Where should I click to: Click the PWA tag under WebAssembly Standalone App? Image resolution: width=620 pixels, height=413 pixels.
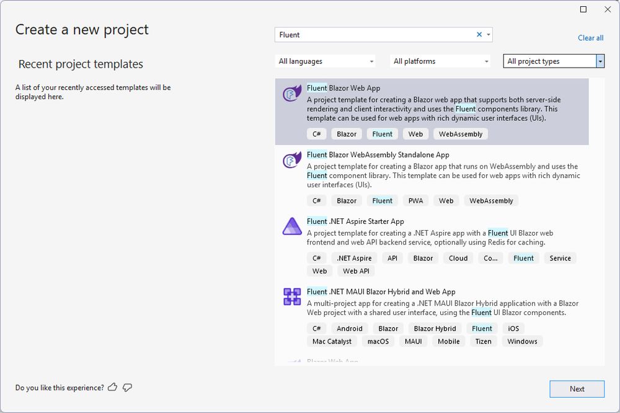tap(415, 201)
